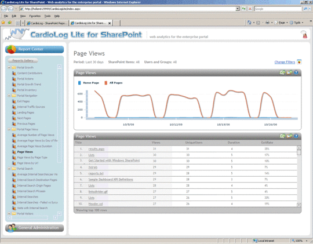Open Visits with Internal Search report
Screen dimensions: 313x244
32,208
